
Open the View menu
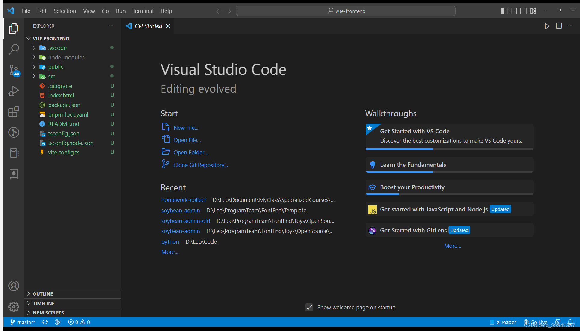click(89, 11)
